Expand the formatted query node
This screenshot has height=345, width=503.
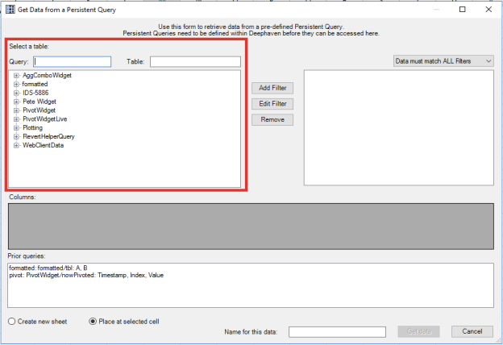(15, 84)
